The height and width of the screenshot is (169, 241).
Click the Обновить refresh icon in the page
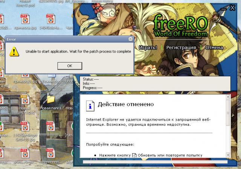click(134, 155)
